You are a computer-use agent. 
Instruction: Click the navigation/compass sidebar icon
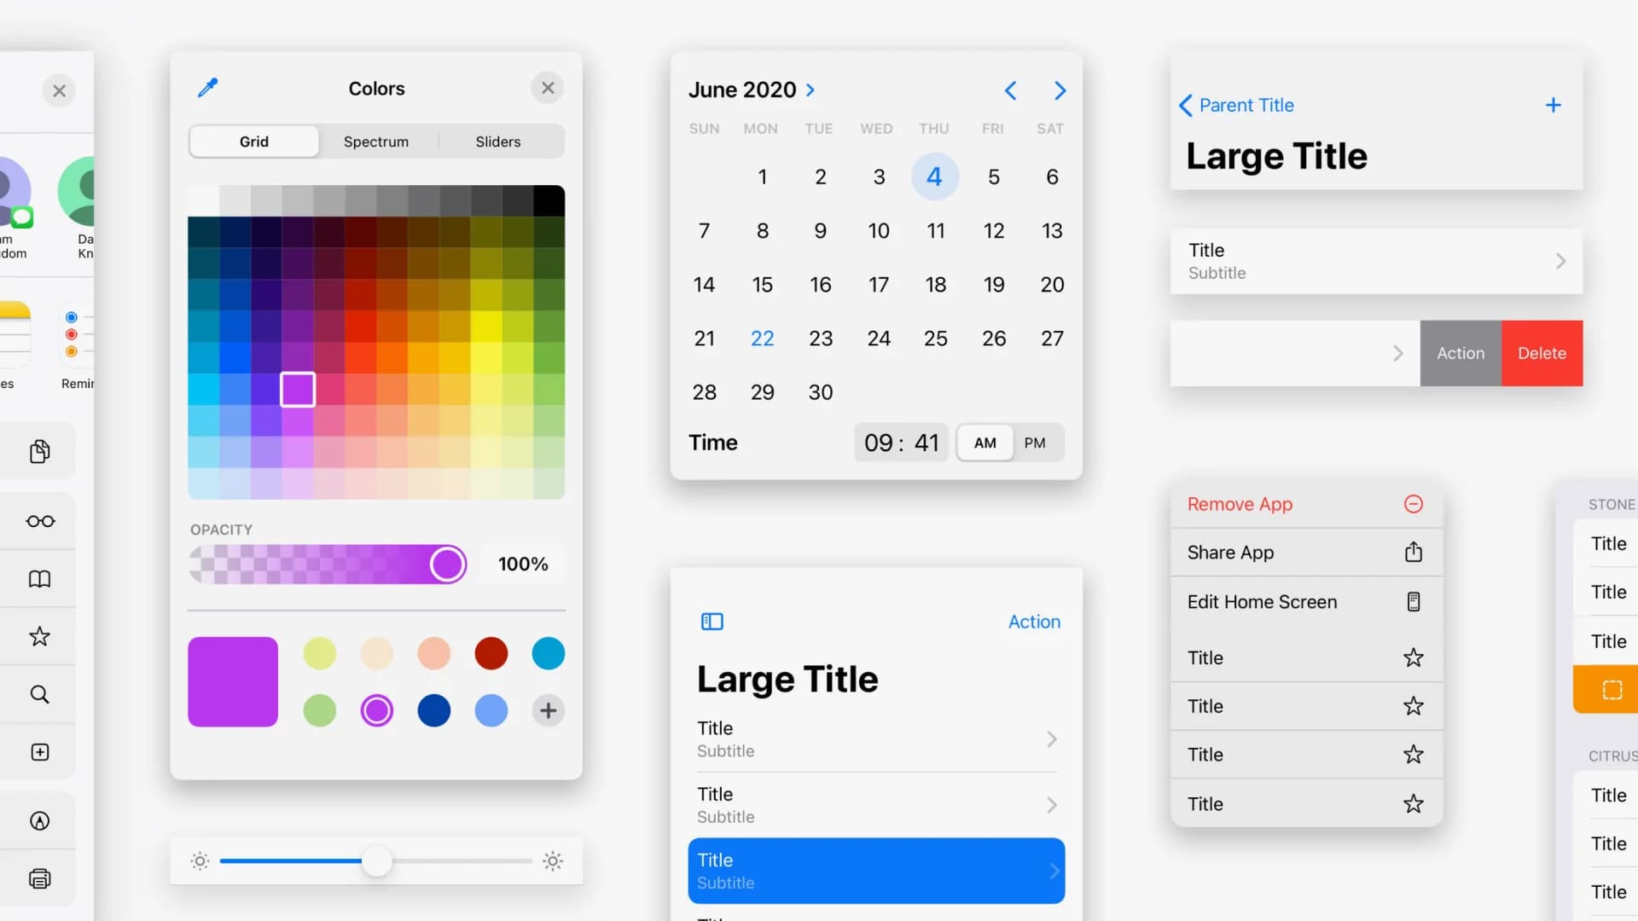39,821
